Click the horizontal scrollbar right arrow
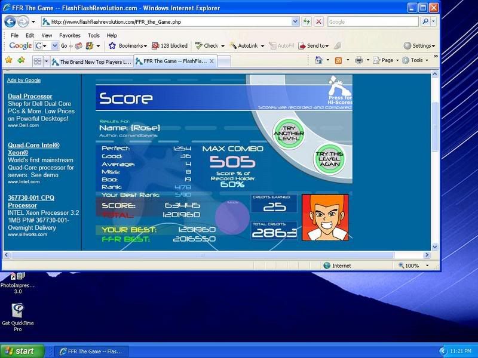 pyautogui.click(x=427, y=255)
